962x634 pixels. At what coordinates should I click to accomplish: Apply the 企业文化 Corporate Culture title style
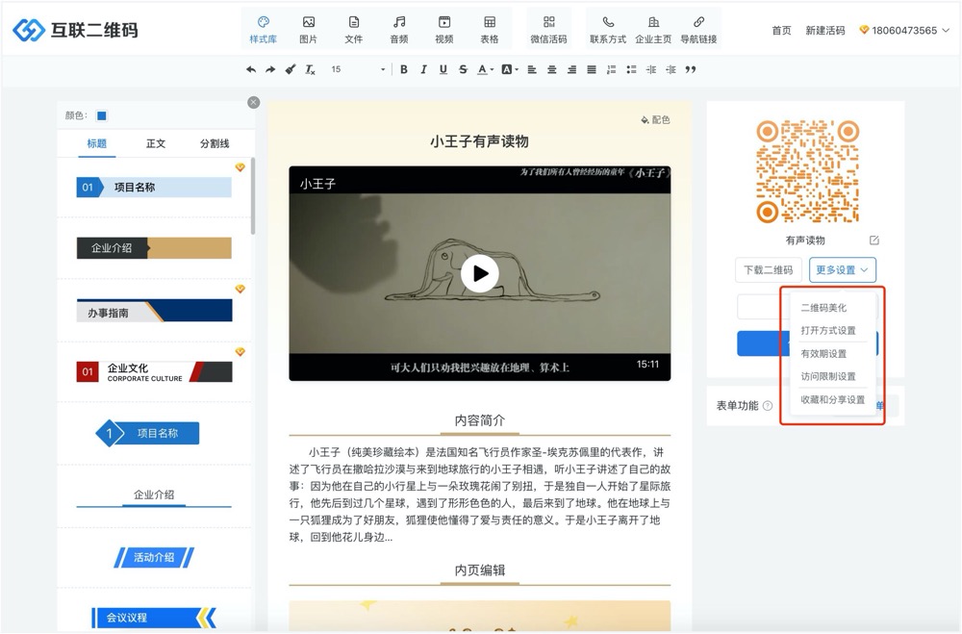pos(154,372)
